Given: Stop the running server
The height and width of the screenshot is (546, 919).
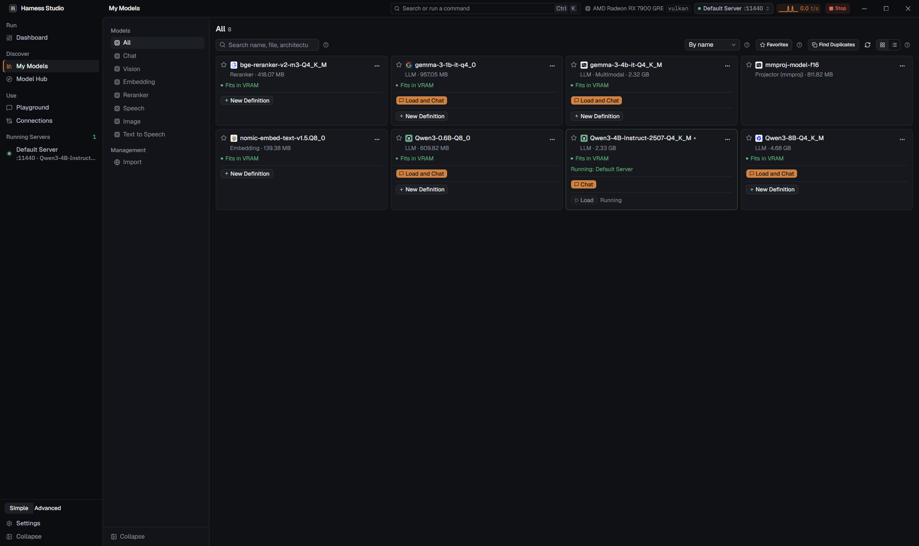Looking at the screenshot, I should click(838, 8).
